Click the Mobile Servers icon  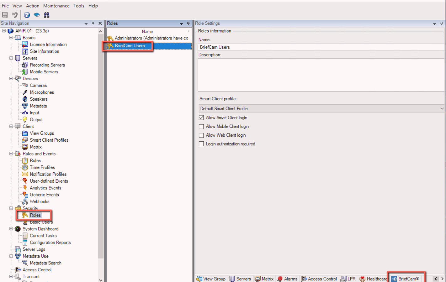pyautogui.click(x=25, y=72)
